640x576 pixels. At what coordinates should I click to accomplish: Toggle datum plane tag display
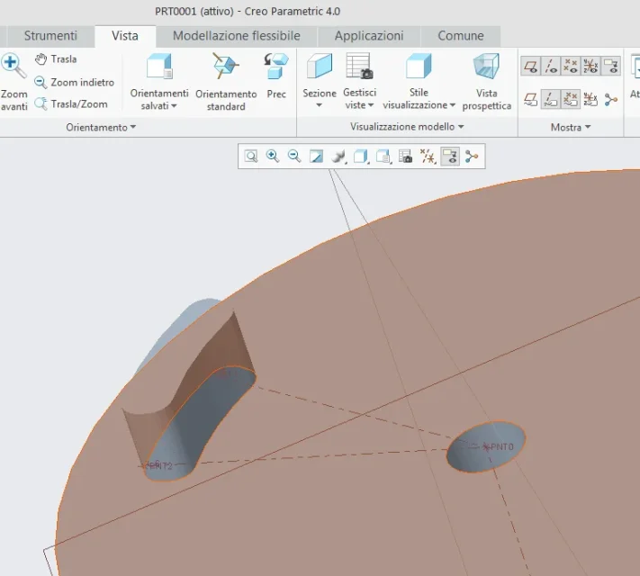click(x=530, y=100)
